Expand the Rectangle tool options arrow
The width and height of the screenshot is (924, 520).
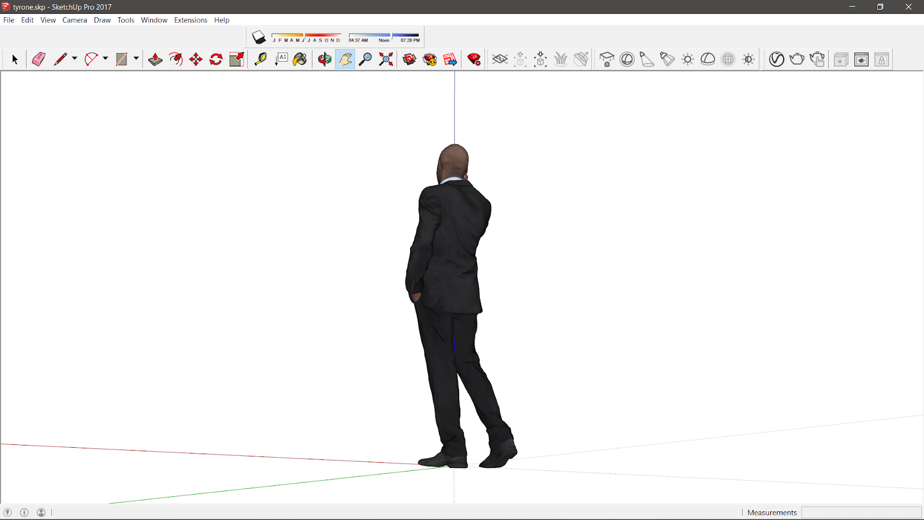pos(136,58)
